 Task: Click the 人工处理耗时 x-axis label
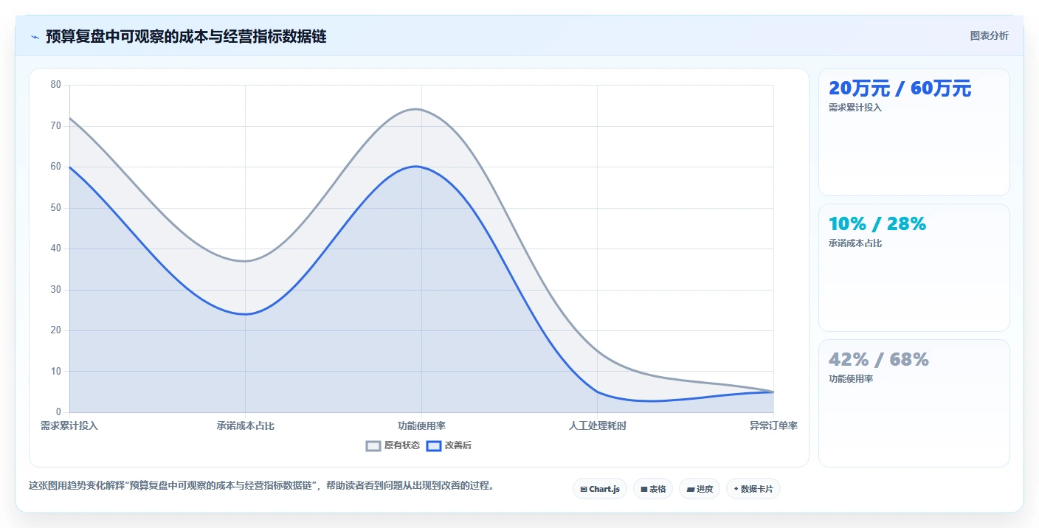[x=597, y=426]
